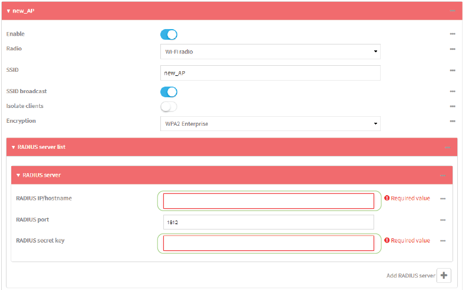The height and width of the screenshot is (290, 465).
Task: Click the RADIUS IP/hostname input field
Action: [268, 201]
